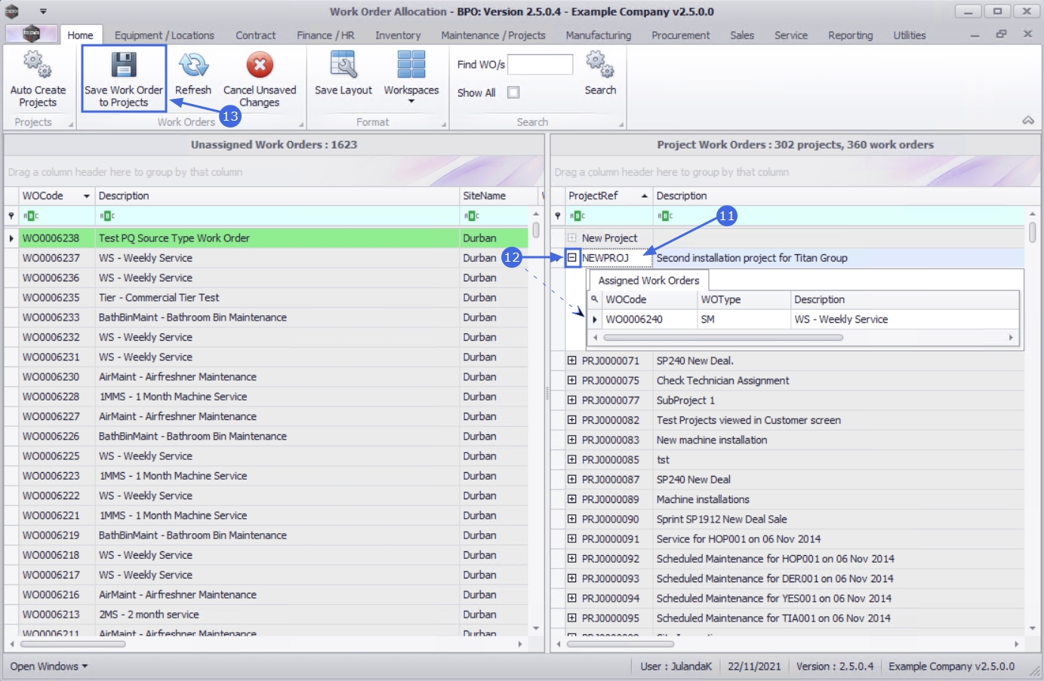Click 'User : JulandaK' in status bar

676,667
